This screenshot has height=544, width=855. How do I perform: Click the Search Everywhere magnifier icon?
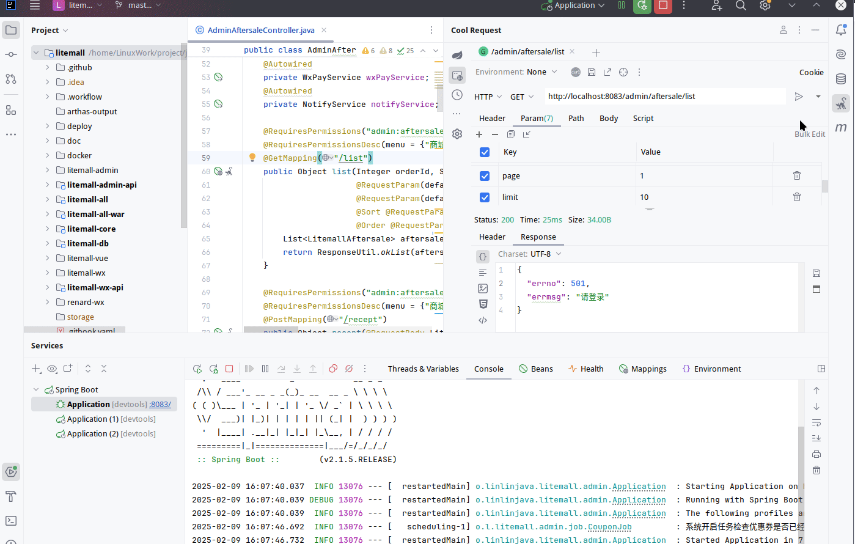click(741, 6)
